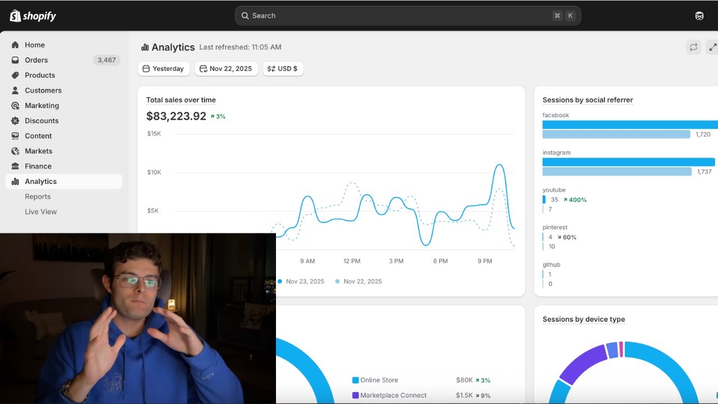Click the Online Store $80K value
718x404 pixels.
(464, 380)
